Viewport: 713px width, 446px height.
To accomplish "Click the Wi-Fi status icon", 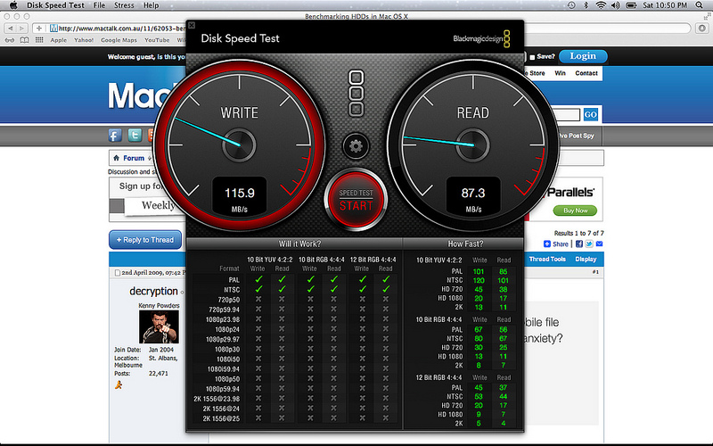I will (601, 5).
